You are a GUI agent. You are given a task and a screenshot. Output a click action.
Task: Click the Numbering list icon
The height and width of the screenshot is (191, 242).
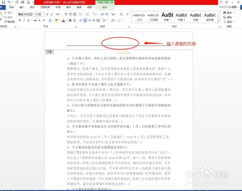(87, 15)
